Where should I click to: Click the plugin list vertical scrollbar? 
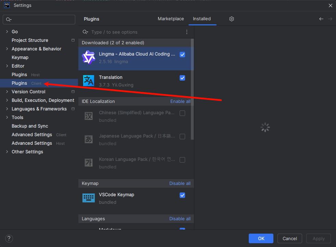(x=192, y=89)
